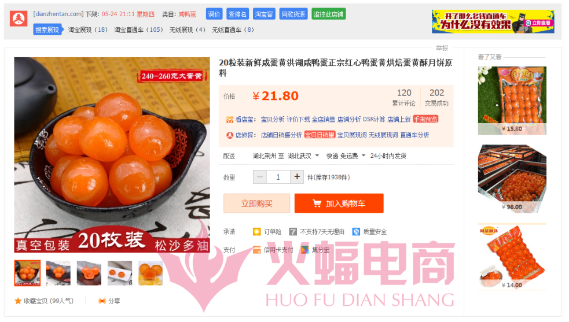Switch to 淘宝直通车 (105) tab
Screen dimensions: 569x322
(x=138, y=29)
